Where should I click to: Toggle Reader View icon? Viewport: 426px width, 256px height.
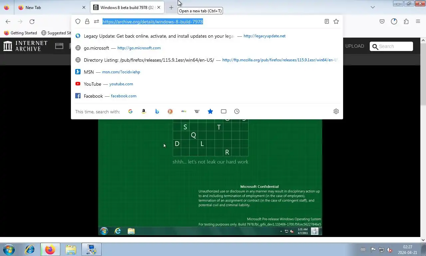point(327,21)
